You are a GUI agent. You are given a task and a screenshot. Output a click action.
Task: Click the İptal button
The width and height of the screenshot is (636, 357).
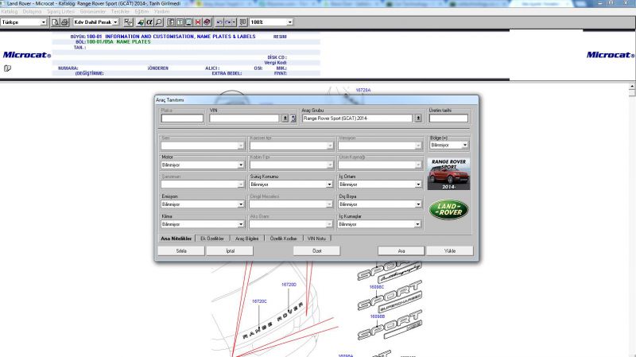click(x=230, y=251)
